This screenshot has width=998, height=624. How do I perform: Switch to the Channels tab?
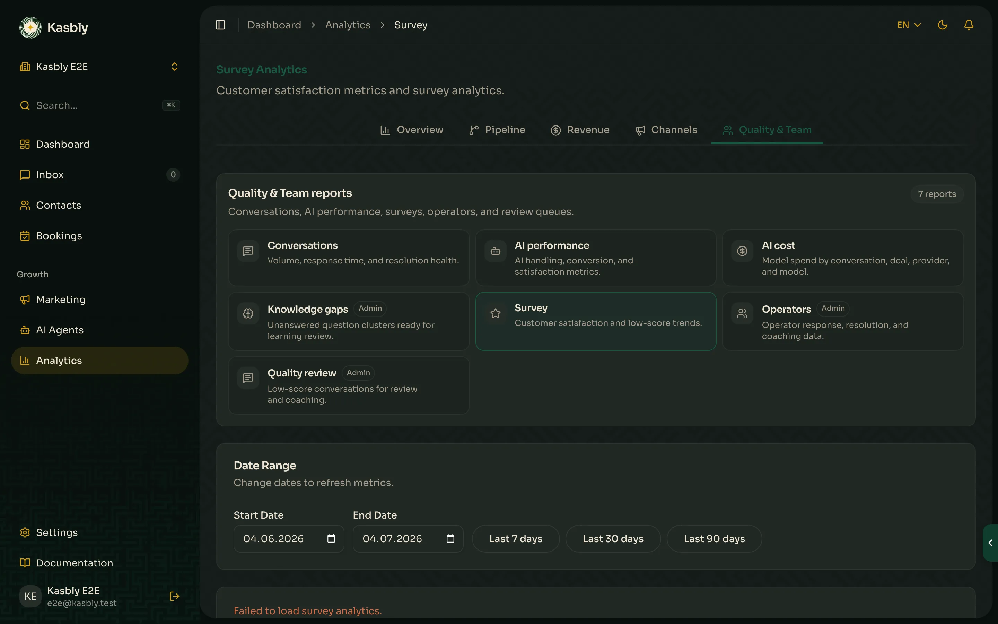(x=666, y=130)
